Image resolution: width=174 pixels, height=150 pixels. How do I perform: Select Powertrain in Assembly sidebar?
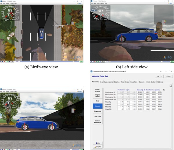tap(98, 111)
